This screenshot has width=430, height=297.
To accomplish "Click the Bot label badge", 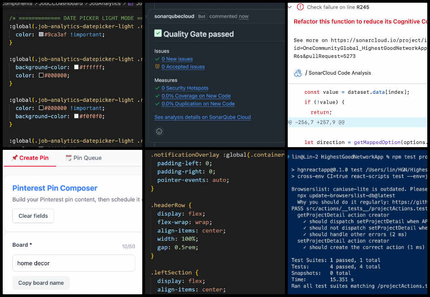I will coord(202,16).
